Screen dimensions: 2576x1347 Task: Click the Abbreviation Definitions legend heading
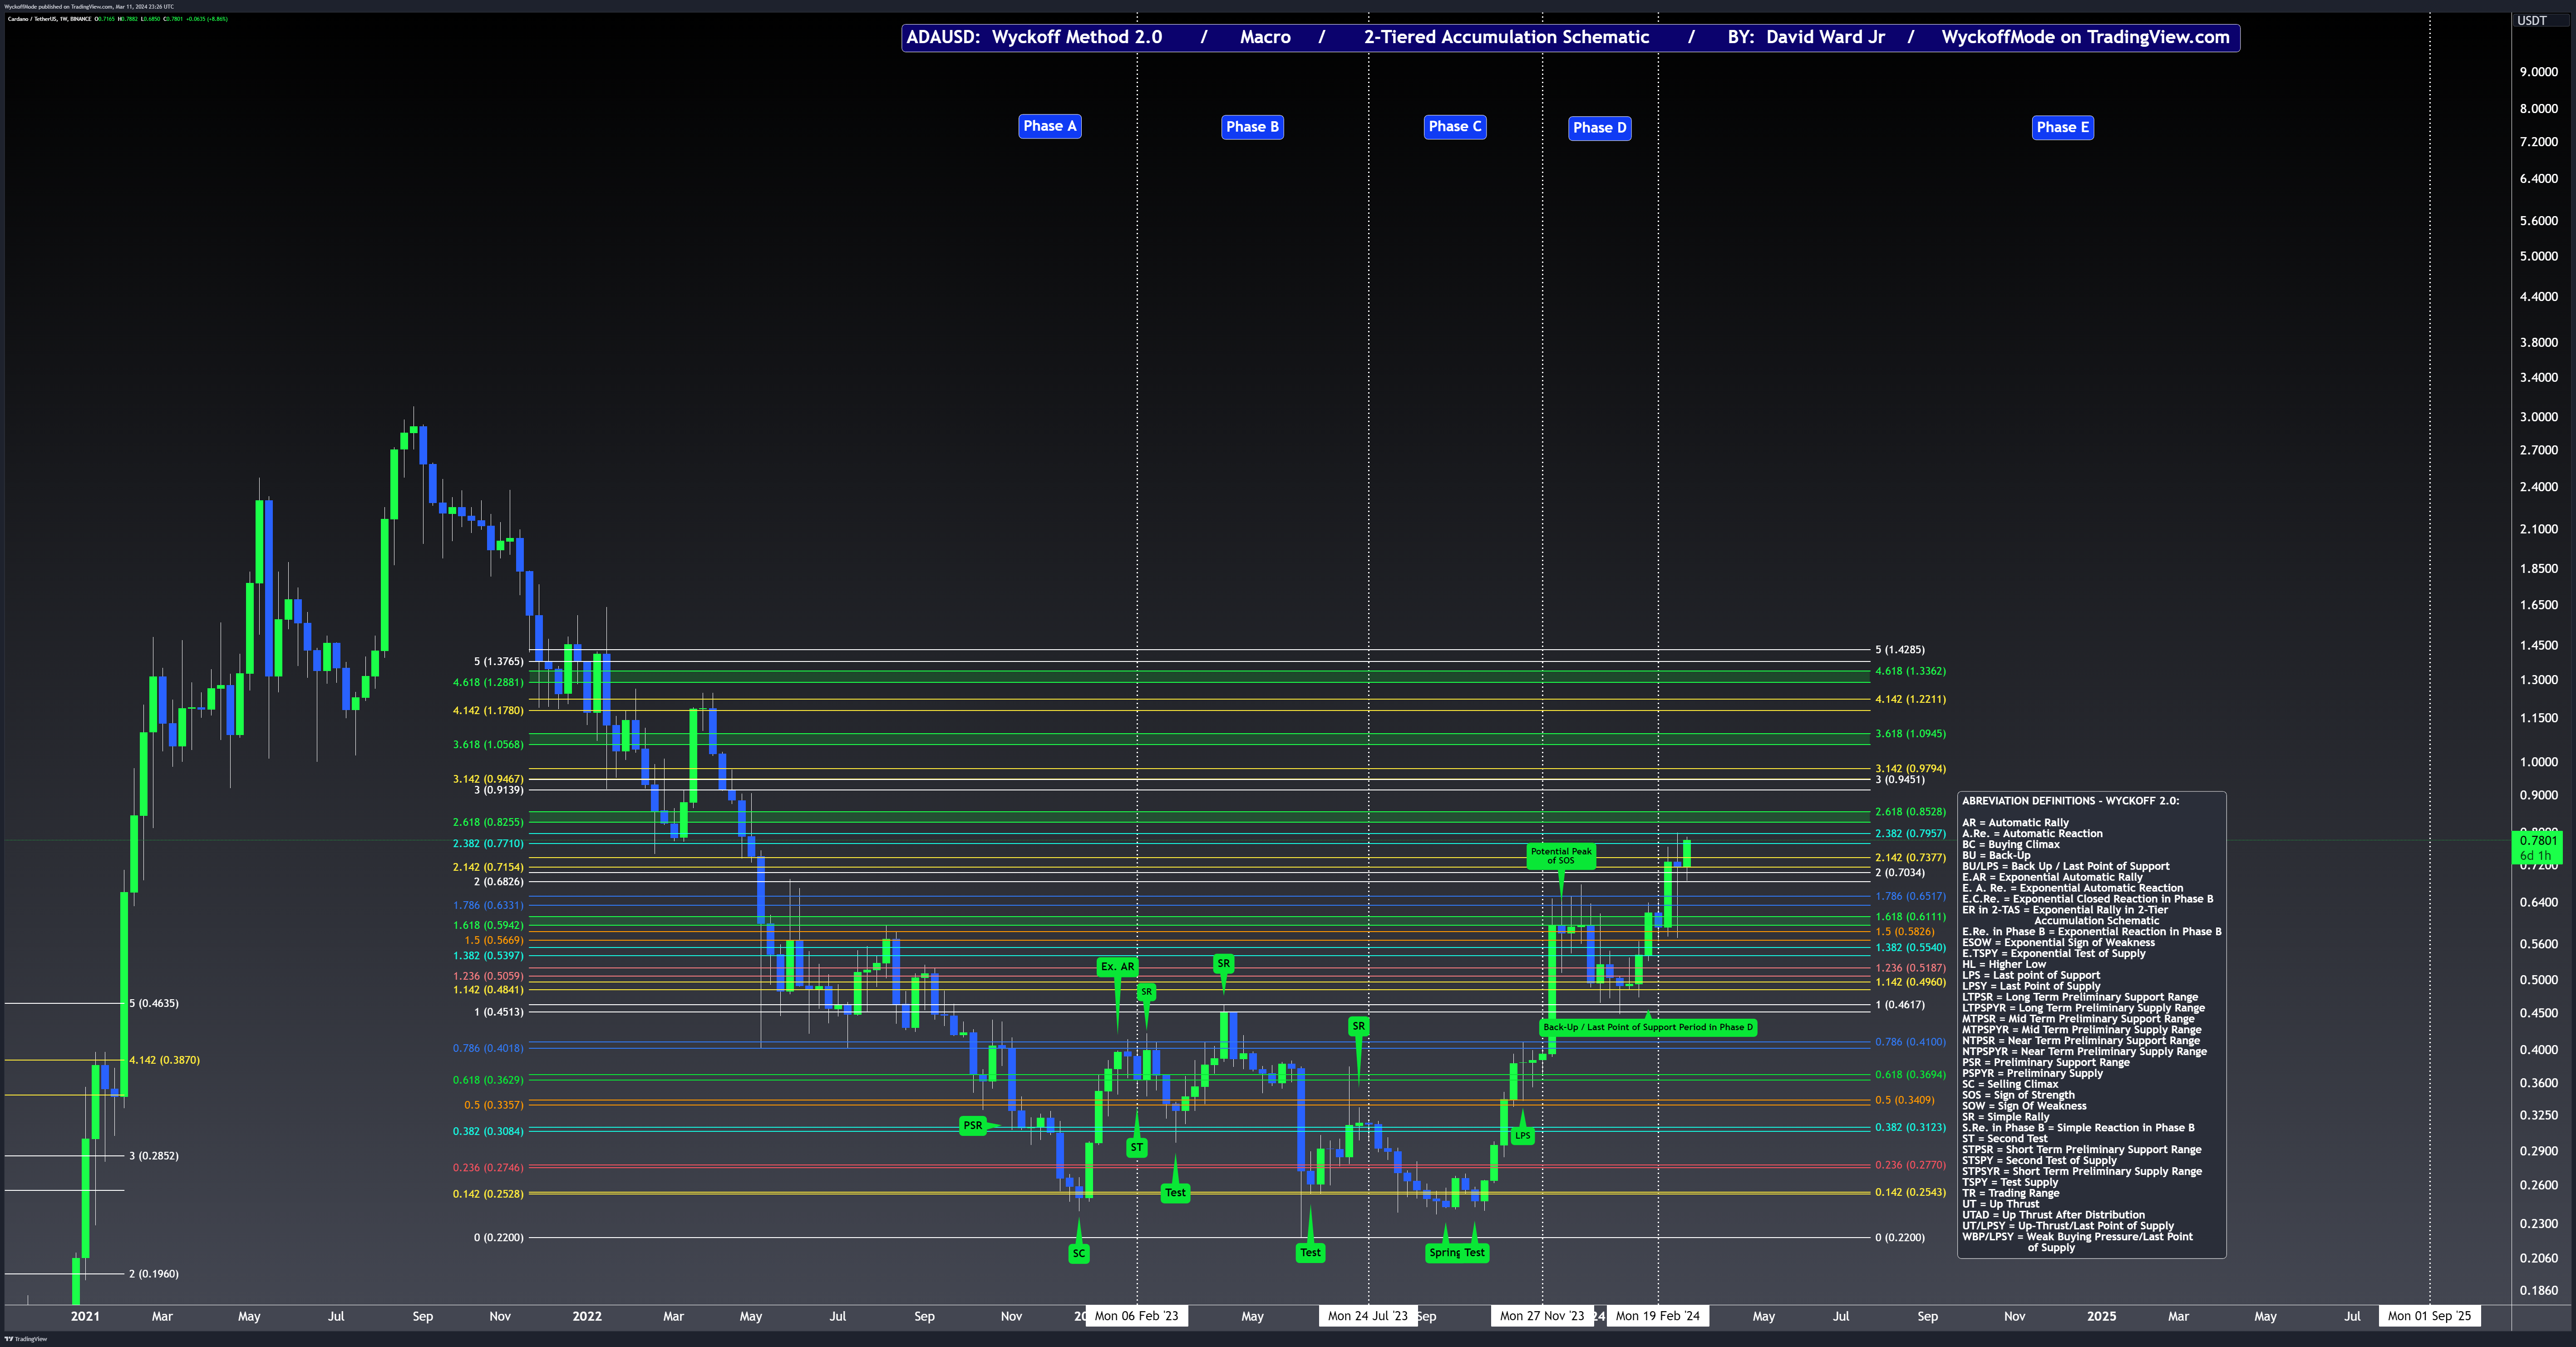tap(2070, 801)
